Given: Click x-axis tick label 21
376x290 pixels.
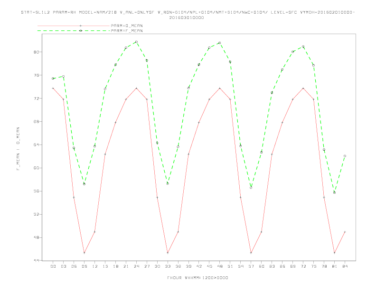Looking at the screenshot, I should pyautogui.click(x=126, y=266).
